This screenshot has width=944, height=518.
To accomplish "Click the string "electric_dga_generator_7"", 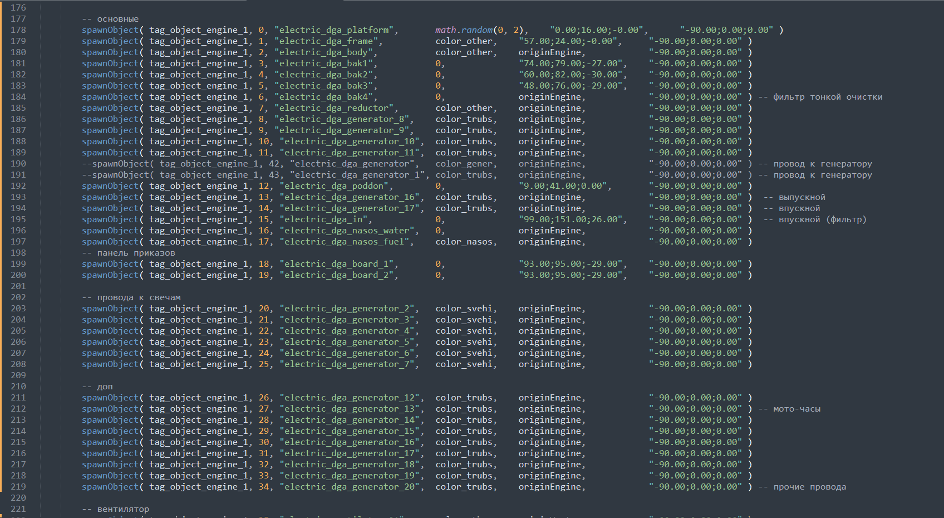I will [x=347, y=364].
